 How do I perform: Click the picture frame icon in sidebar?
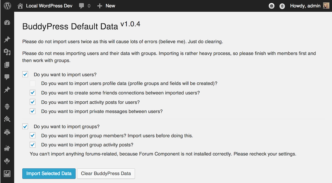(7, 174)
